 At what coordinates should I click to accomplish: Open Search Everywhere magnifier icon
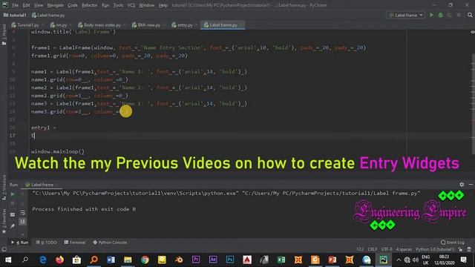click(x=470, y=15)
